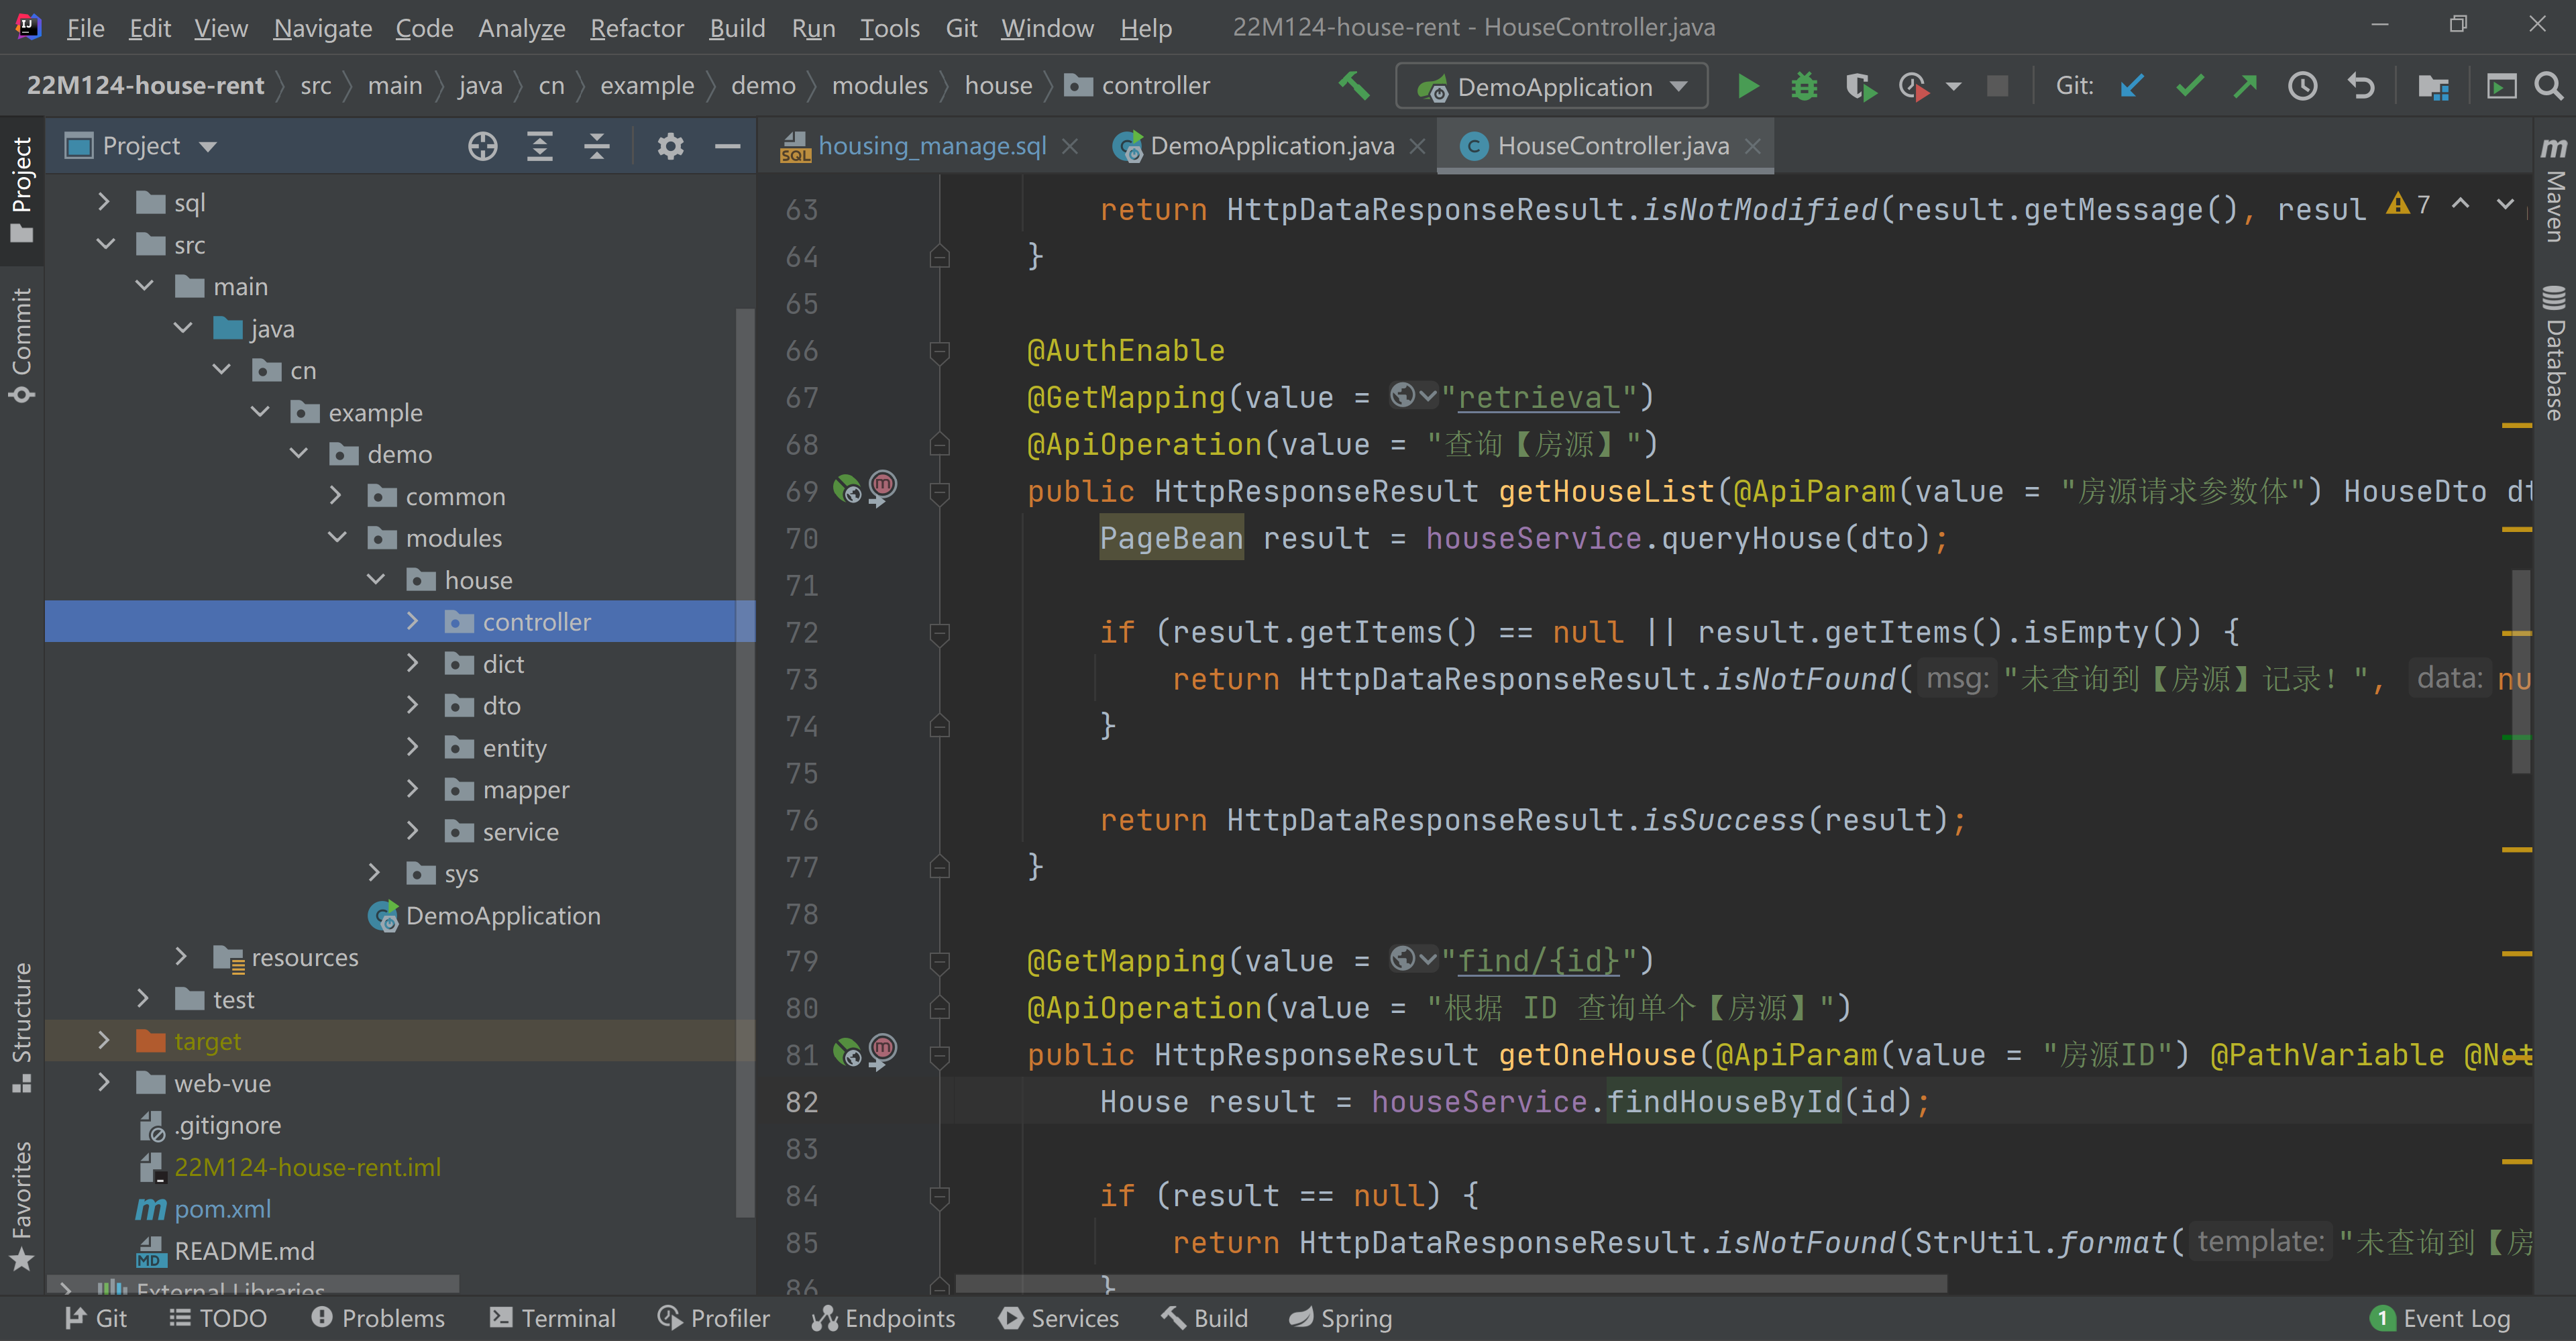
Task: Open the Terminal tool window
Action: pos(553,1318)
